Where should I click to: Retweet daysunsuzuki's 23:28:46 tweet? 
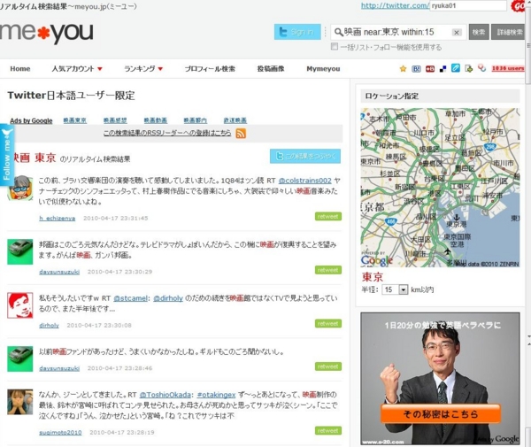(x=328, y=366)
